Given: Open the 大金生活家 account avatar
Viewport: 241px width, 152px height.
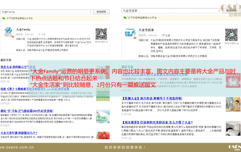Looking at the screenshot, I should coord(130,33).
